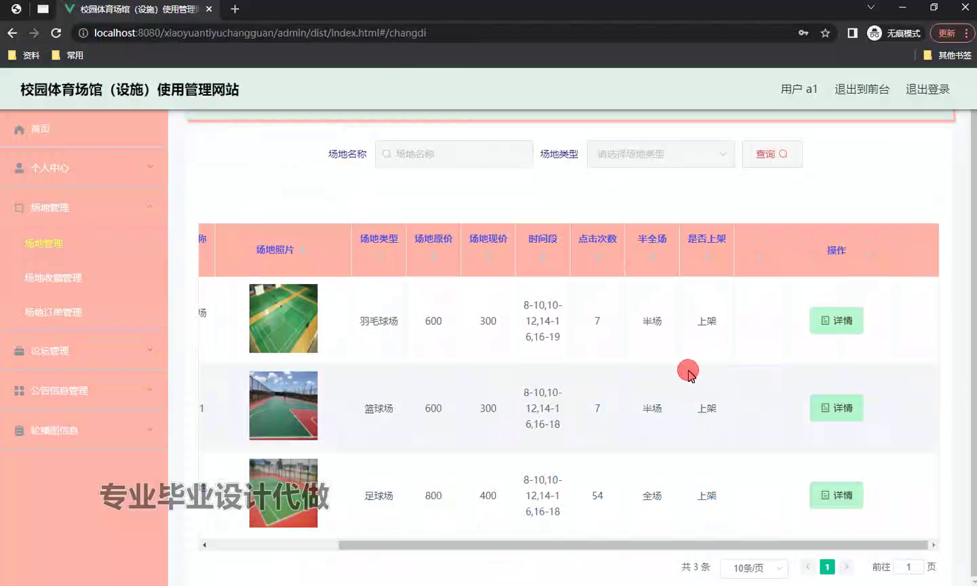Go to previous pagination page
The image size is (977, 586).
click(807, 566)
